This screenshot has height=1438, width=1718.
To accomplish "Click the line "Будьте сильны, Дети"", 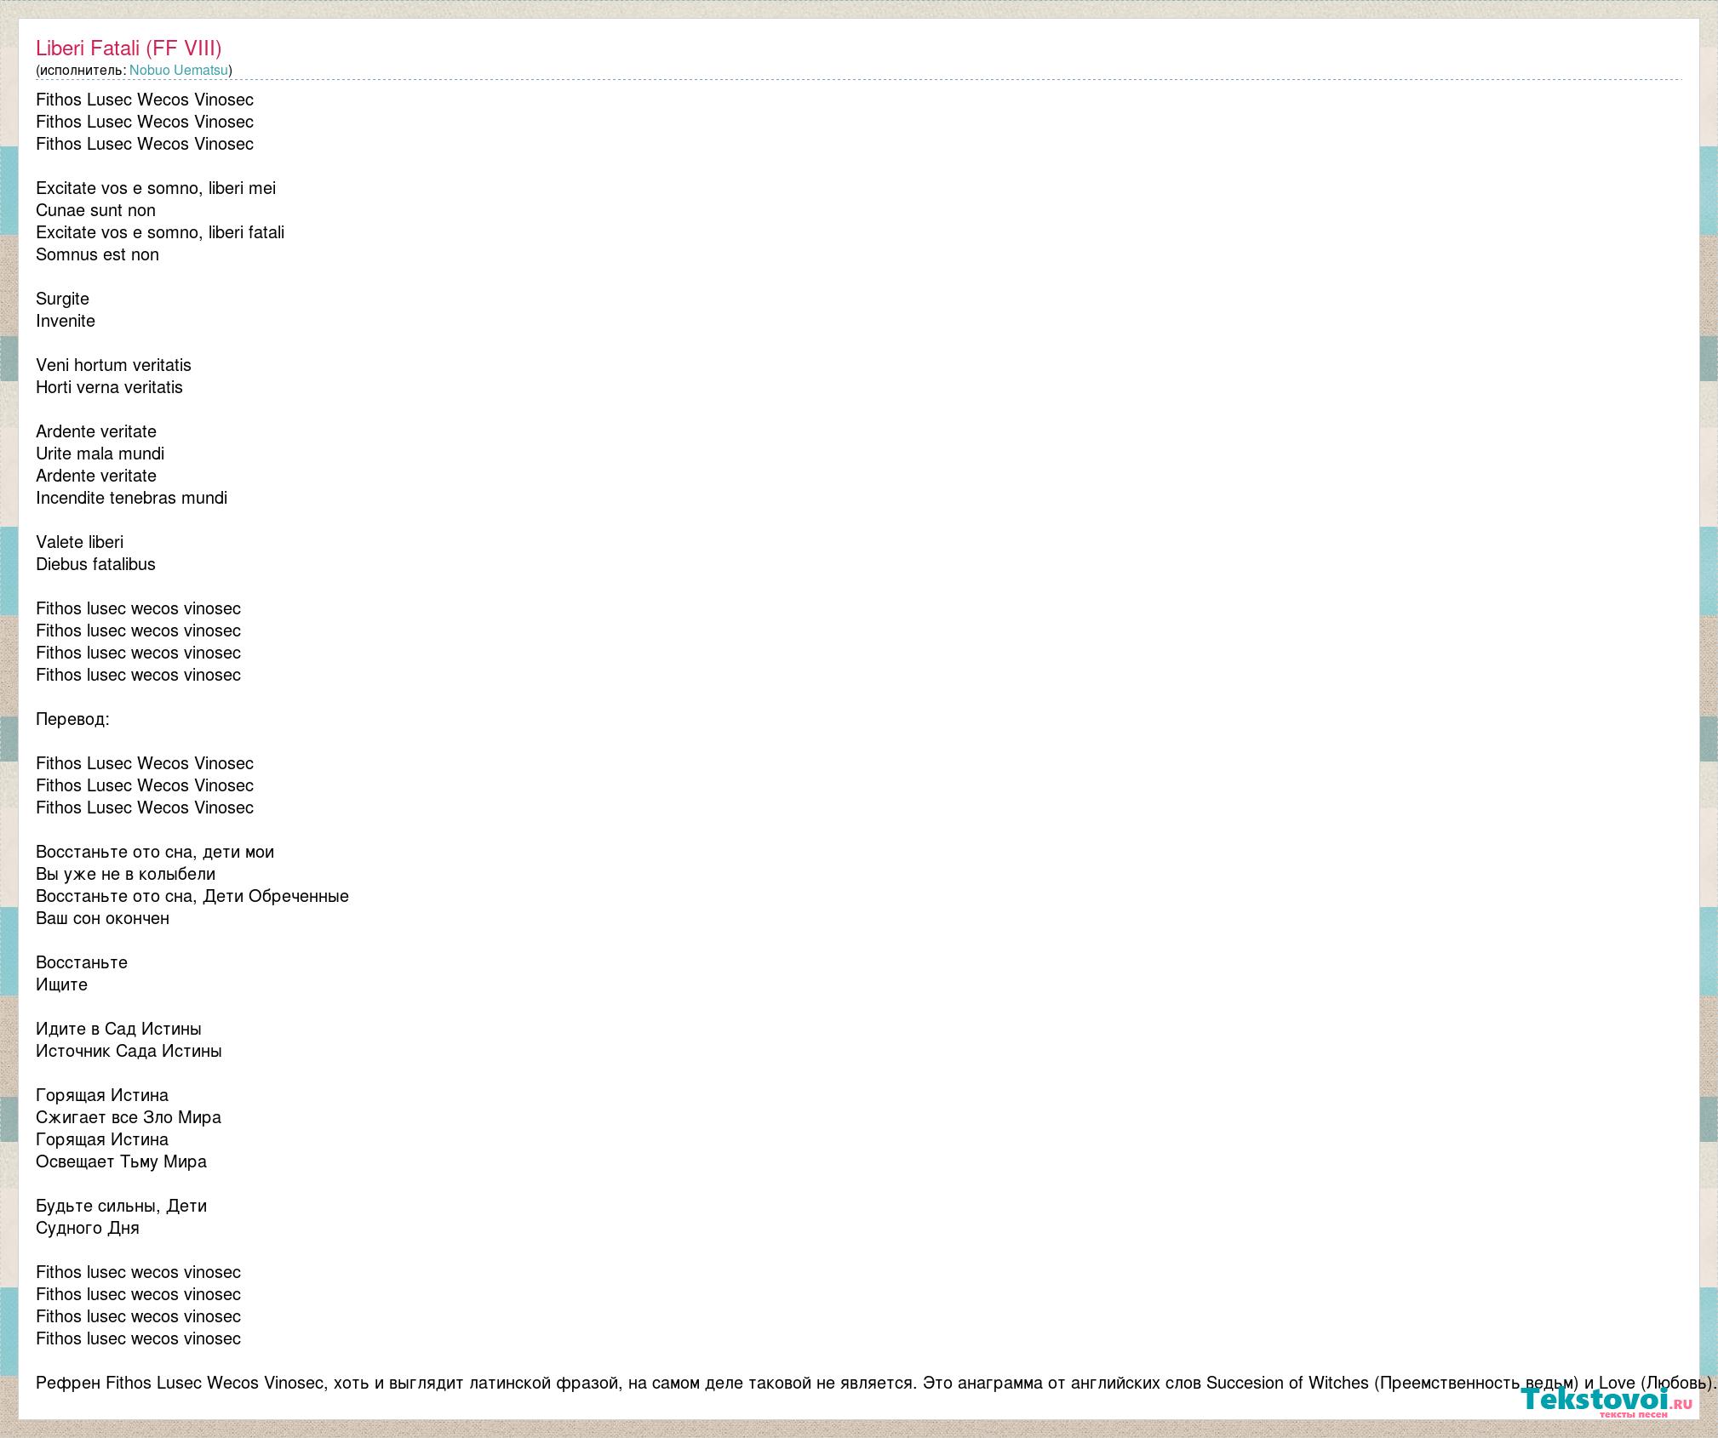I will [x=121, y=1206].
